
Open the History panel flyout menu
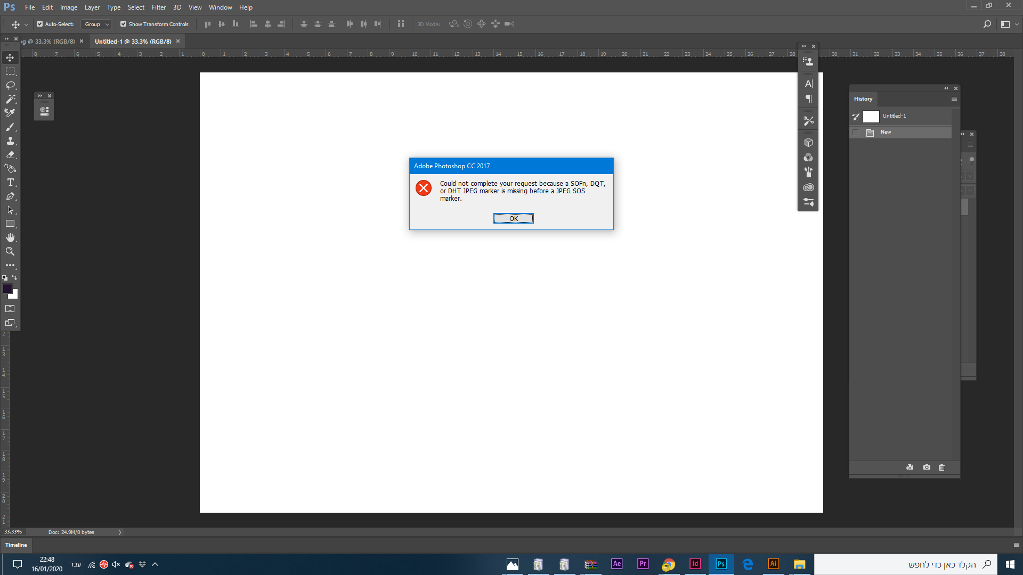tap(954, 99)
